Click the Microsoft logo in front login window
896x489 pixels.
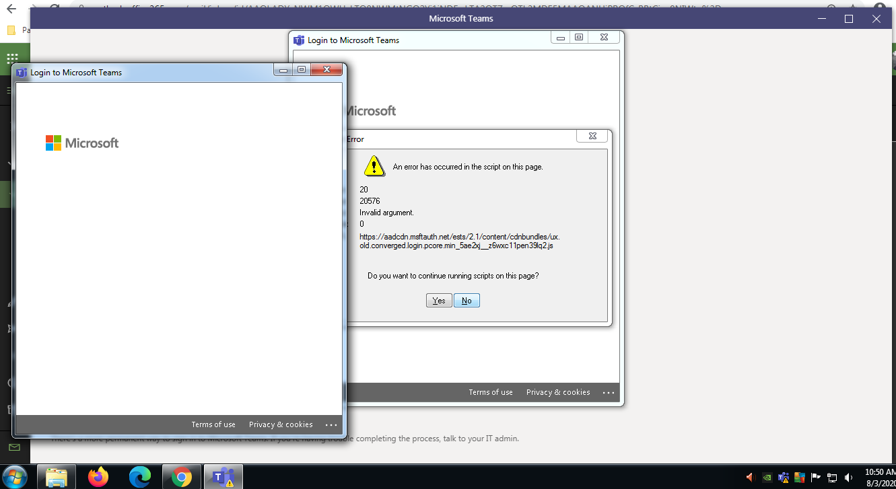click(x=82, y=143)
